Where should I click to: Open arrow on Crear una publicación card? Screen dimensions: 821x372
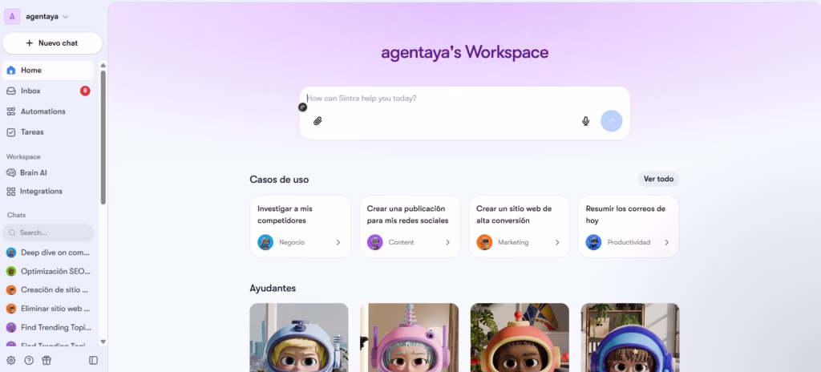click(447, 243)
